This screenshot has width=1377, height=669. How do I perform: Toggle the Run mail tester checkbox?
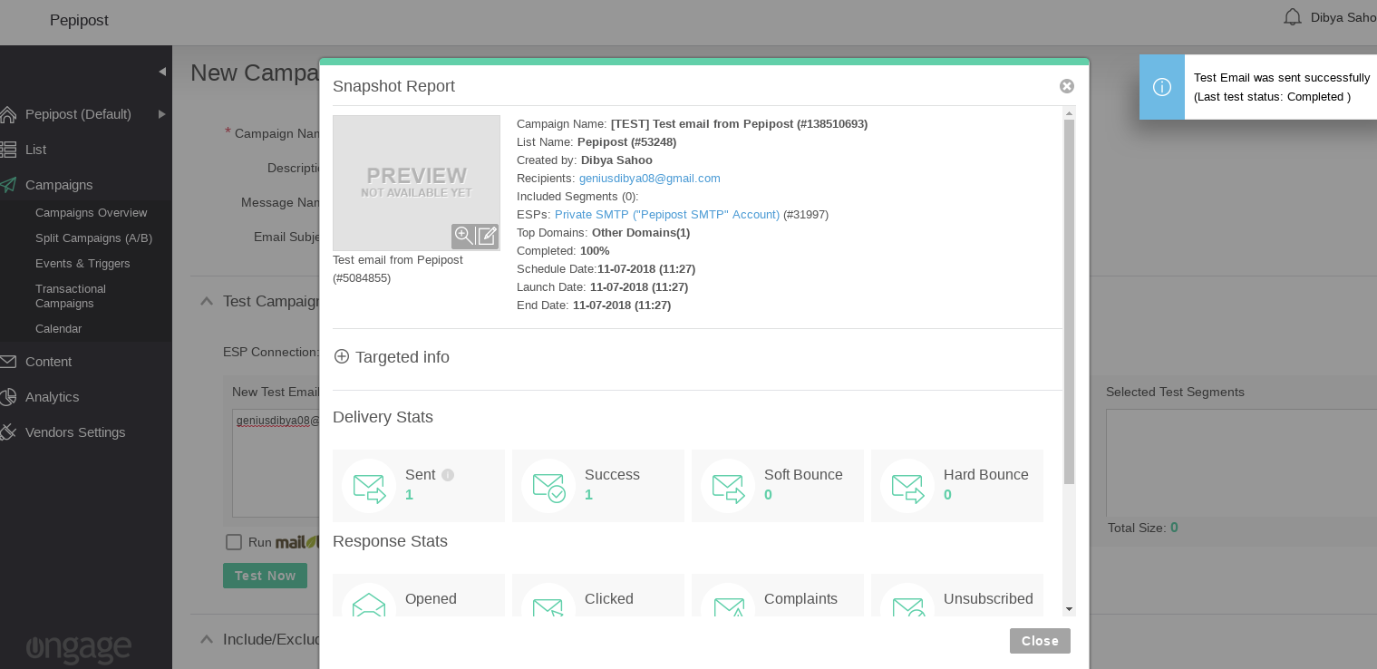click(x=234, y=542)
